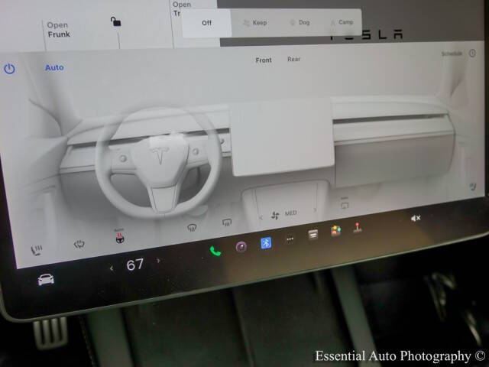The height and width of the screenshot is (367, 489).
Task: Tap the steering wheel in cabin illustration
Action: pyautogui.click(x=159, y=162)
